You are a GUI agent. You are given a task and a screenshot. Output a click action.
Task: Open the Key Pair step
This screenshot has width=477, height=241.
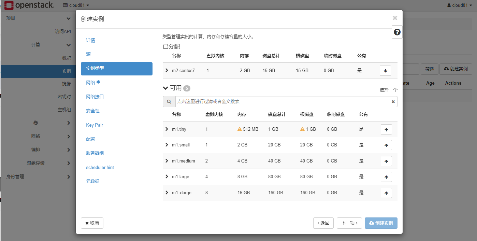click(95, 125)
